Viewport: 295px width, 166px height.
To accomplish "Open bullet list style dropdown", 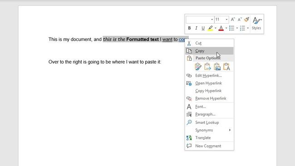I will (x=237, y=28).
